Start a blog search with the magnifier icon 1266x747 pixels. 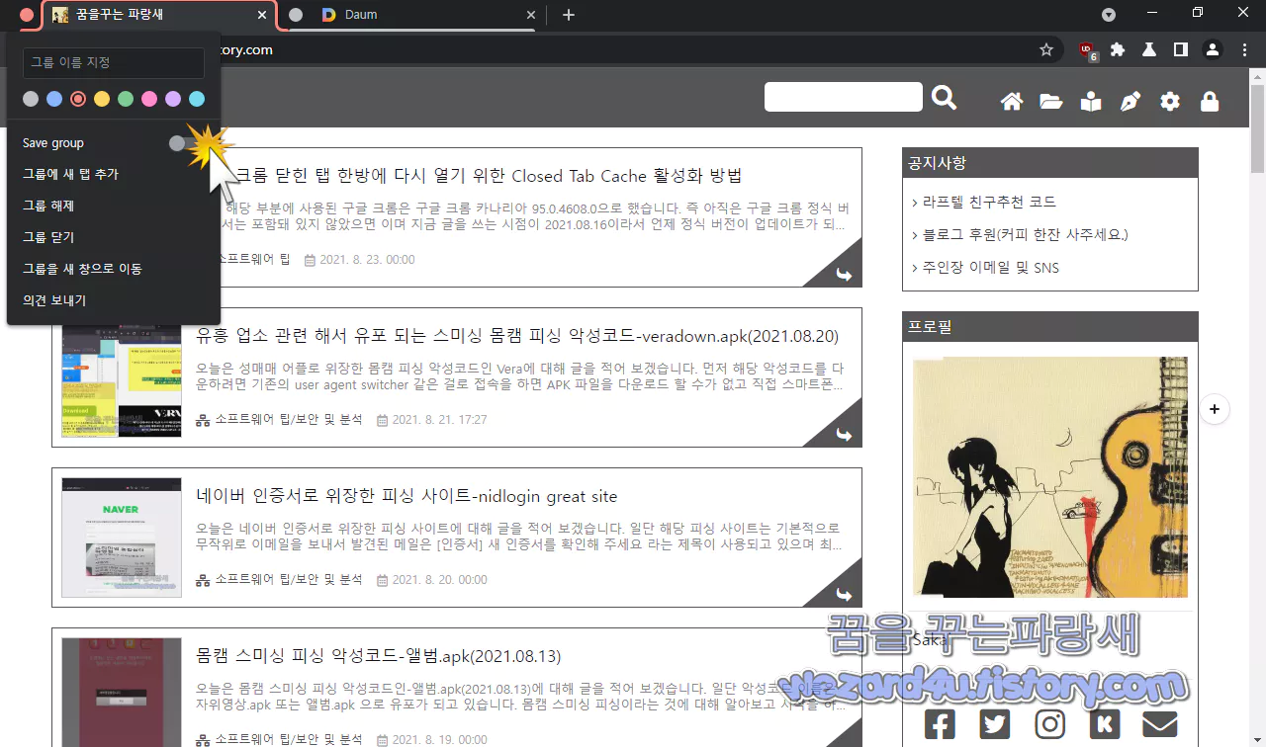click(x=944, y=97)
